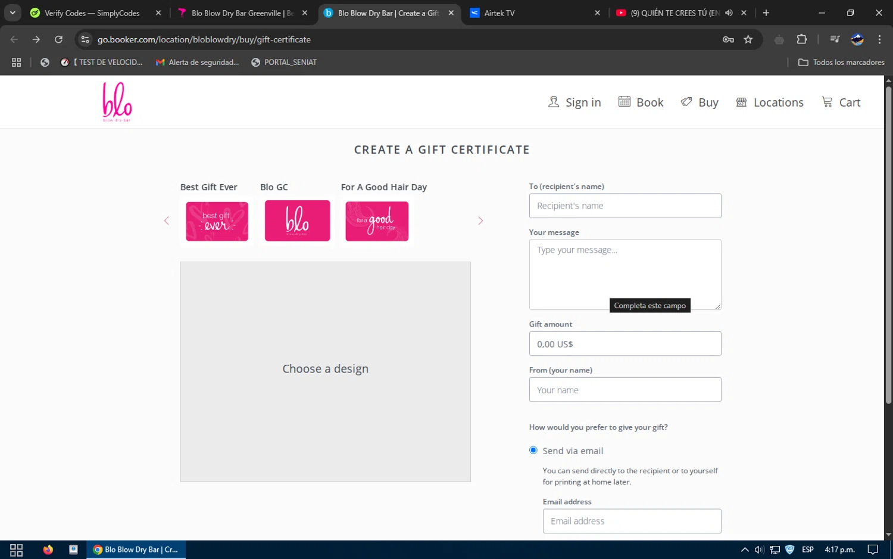Reload the current page
893x559 pixels.
click(x=58, y=39)
